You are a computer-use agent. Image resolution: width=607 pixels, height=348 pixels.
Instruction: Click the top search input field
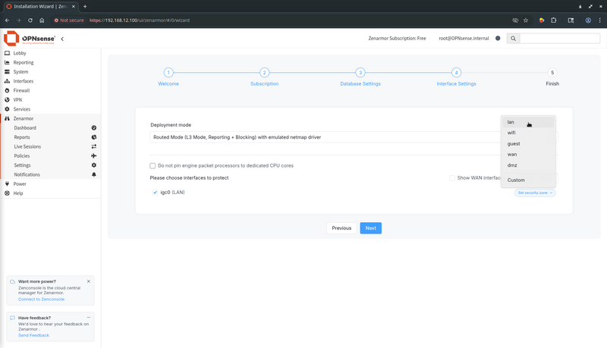click(x=560, y=38)
